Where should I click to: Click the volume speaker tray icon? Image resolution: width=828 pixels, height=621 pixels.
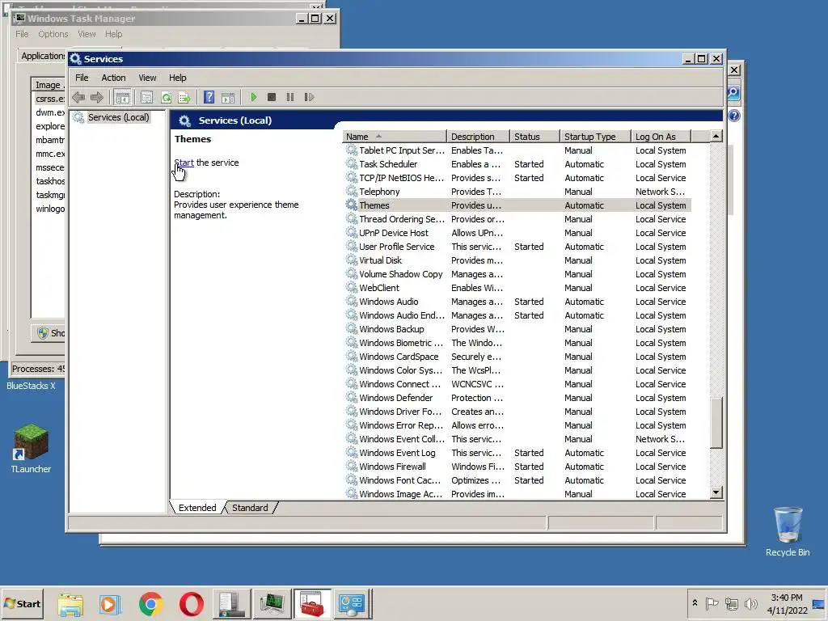point(750,603)
